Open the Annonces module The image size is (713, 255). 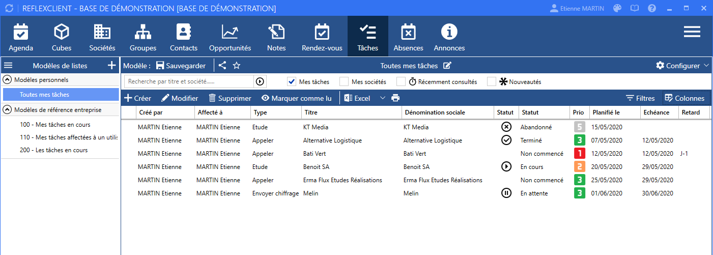[x=449, y=37]
